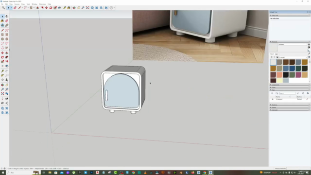This screenshot has height=175, width=311.
Task: Select the dark blue material swatch
Action: (292, 69)
